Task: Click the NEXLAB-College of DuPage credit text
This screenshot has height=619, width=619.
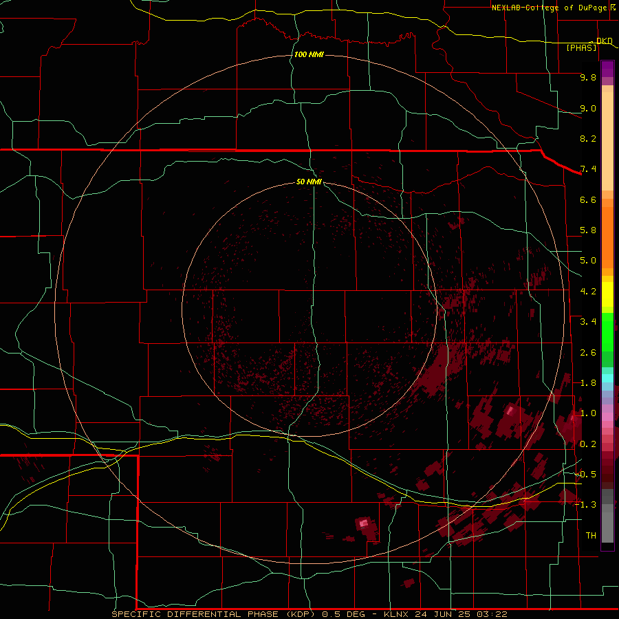Action: (549, 8)
